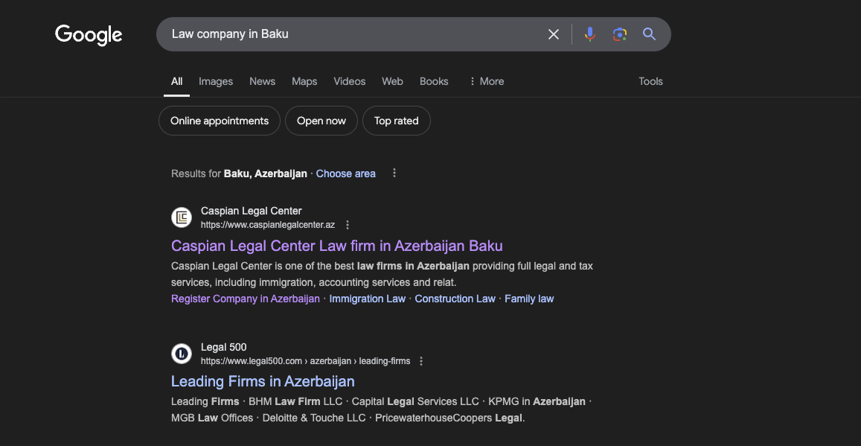Click the Google logo
This screenshot has height=446, width=861.
(89, 34)
